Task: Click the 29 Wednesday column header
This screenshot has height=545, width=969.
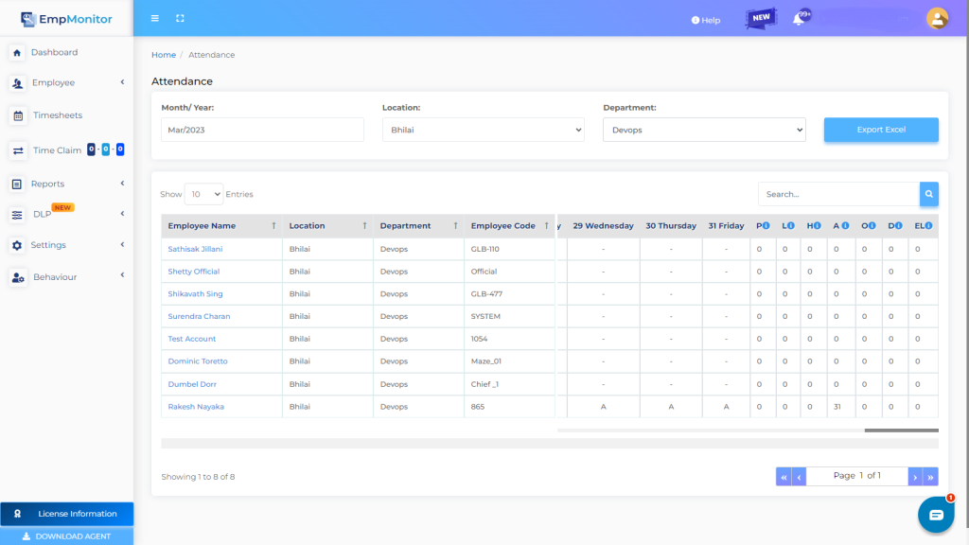Action: point(603,225)
